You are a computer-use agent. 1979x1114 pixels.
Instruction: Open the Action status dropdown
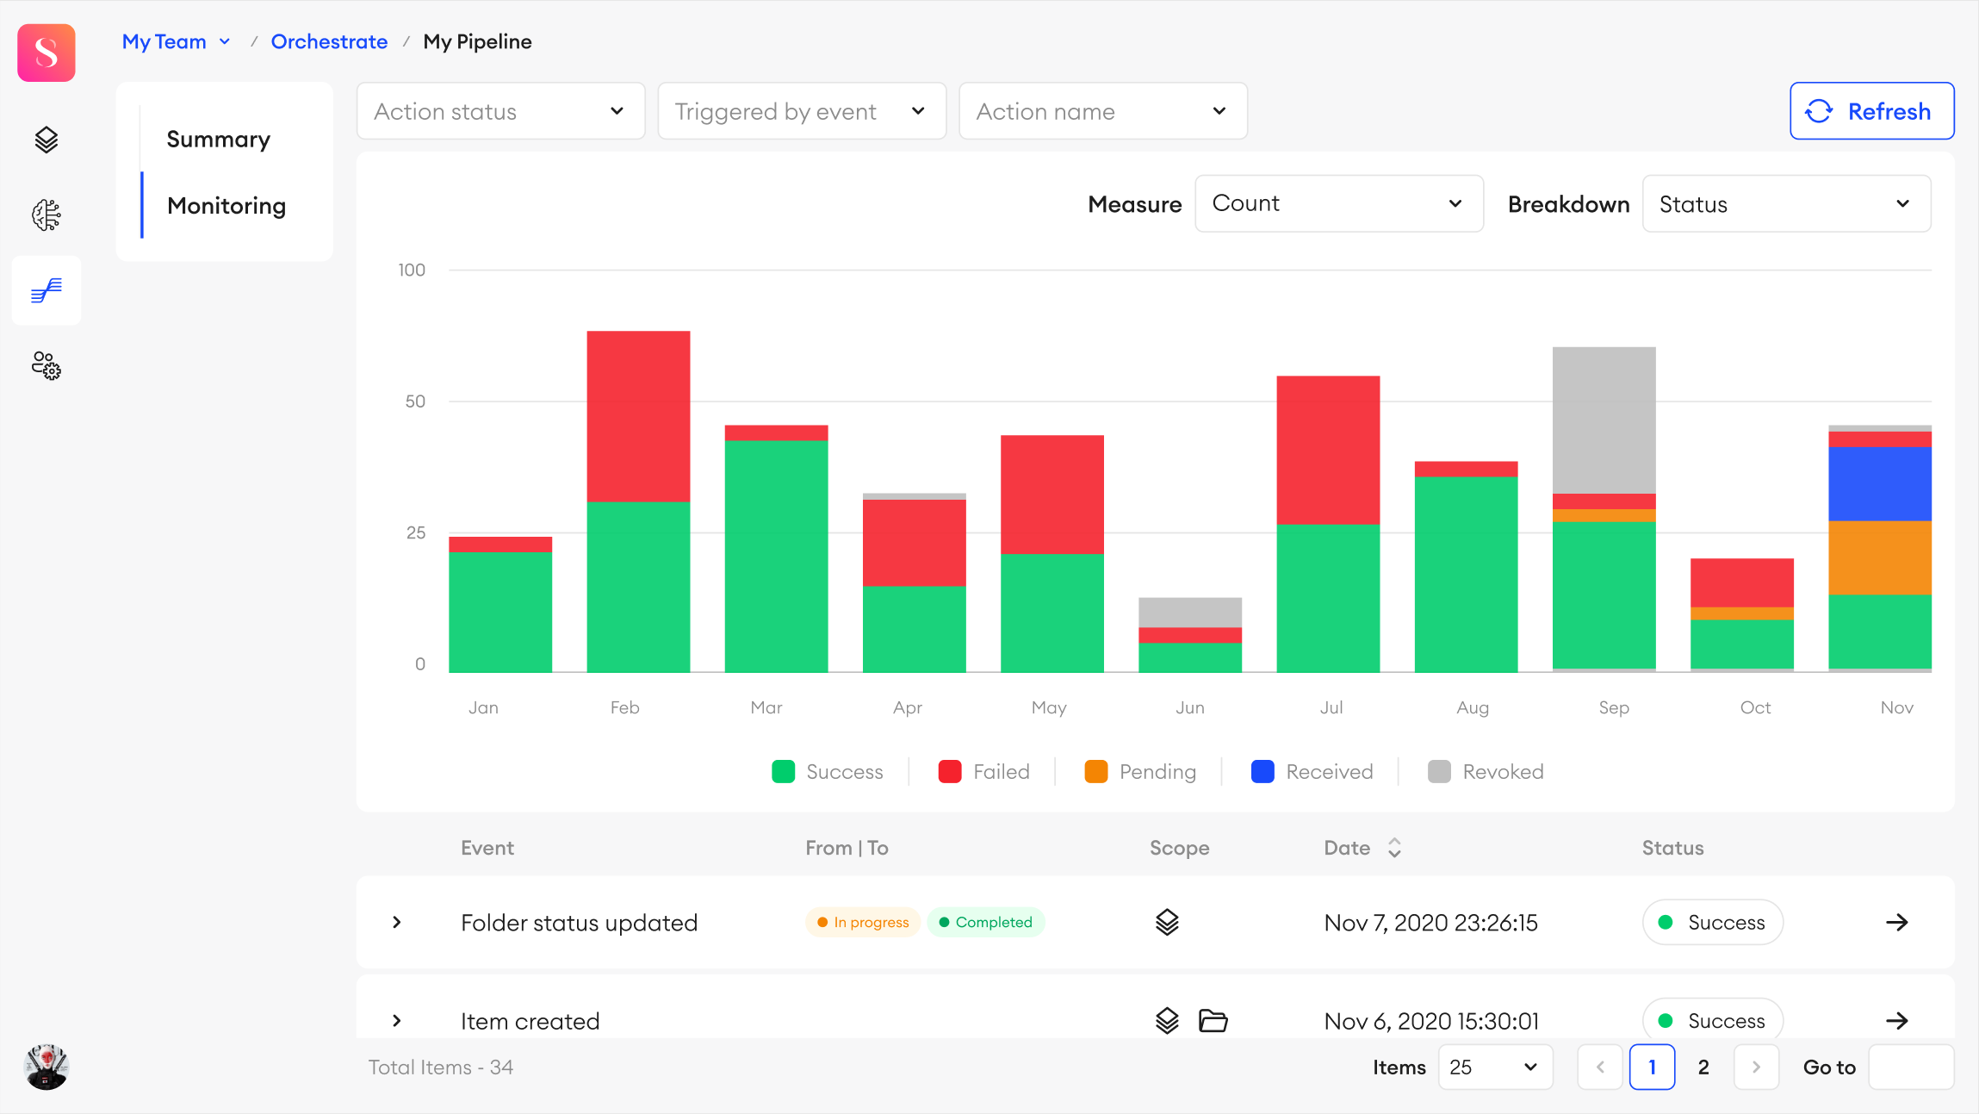click(x=500, y=111)
